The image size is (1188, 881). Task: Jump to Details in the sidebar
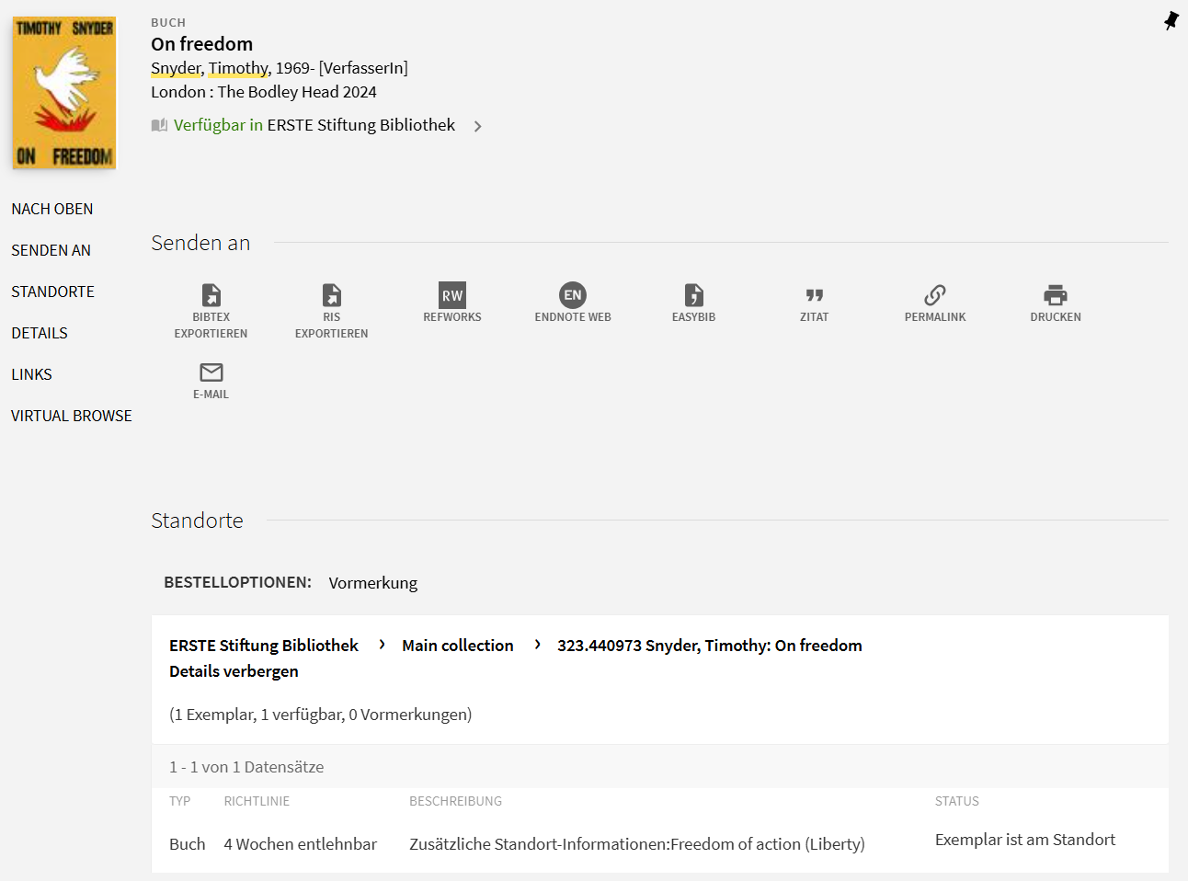(x=40, y=333)
